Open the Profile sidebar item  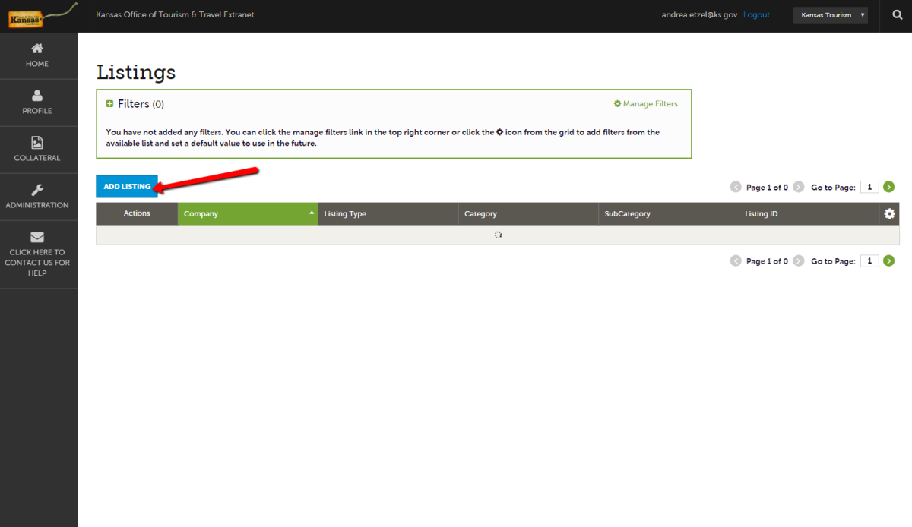pyautogui.click(x=39, y=103)
